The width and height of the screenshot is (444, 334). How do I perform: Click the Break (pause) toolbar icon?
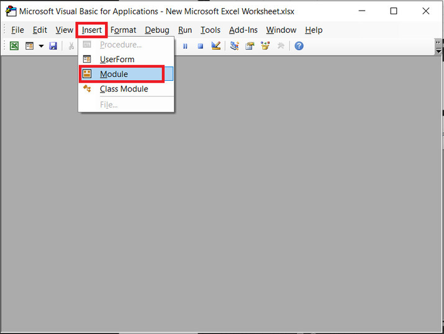pos(185,46)
